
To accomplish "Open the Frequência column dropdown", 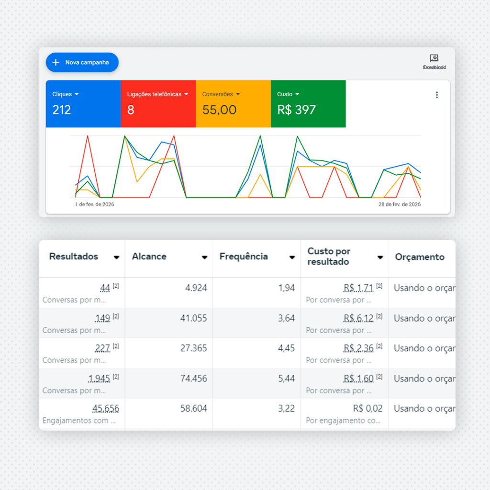I will pos(292,257).
